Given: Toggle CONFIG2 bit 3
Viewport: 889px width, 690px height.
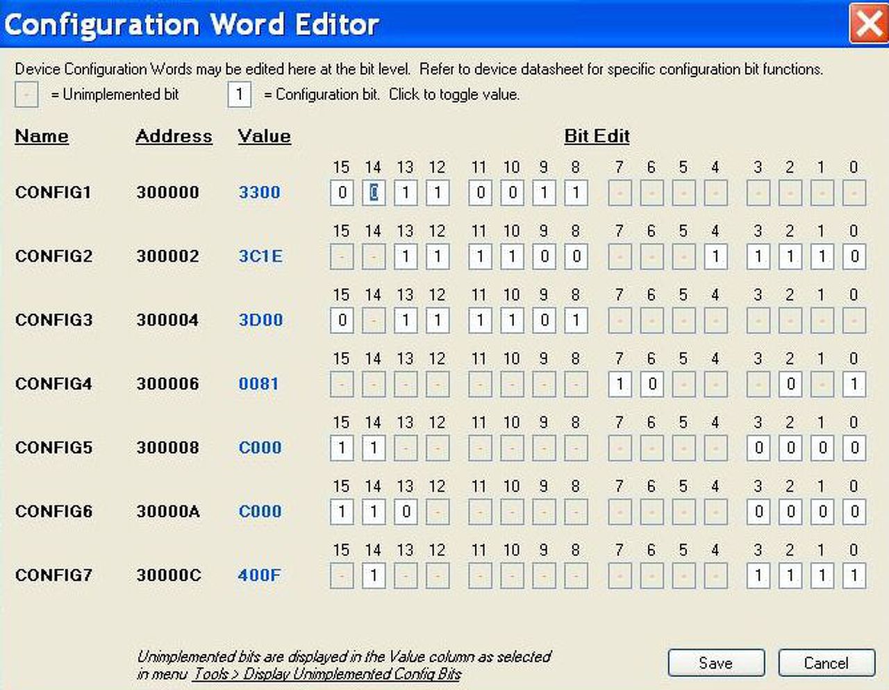Looking at the screenshot, I should (758, 256).
